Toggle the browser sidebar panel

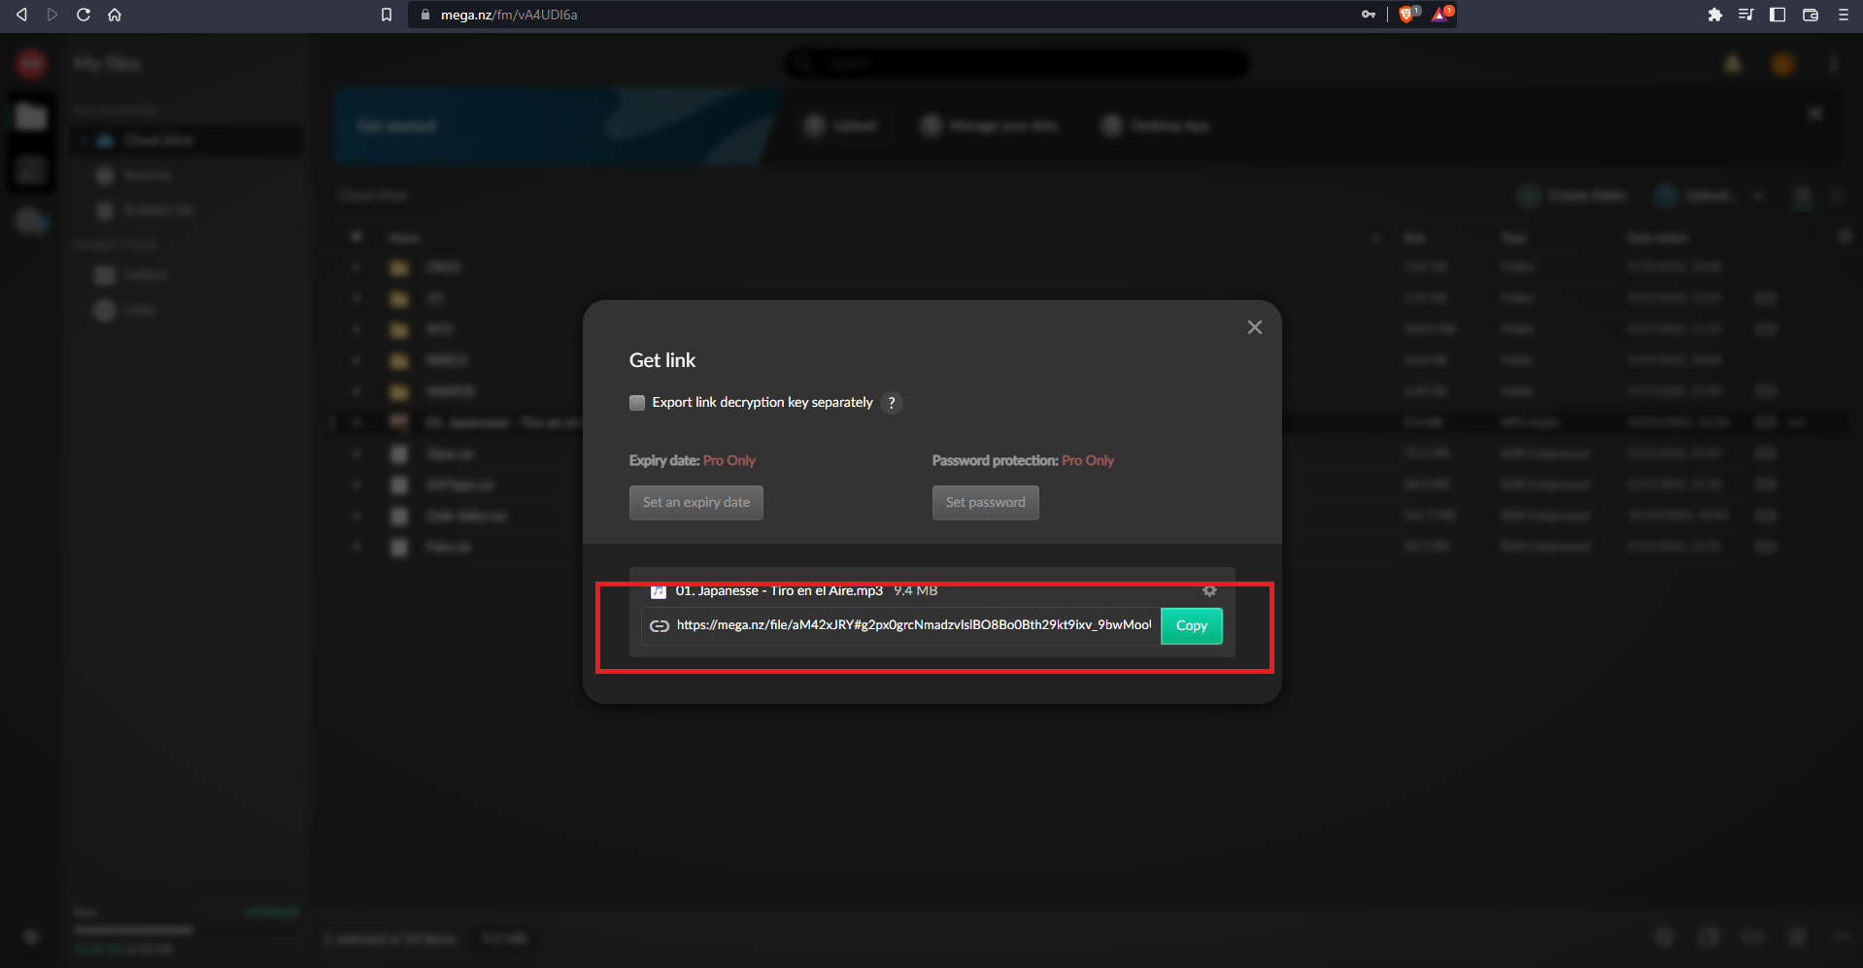(1778, 15)
